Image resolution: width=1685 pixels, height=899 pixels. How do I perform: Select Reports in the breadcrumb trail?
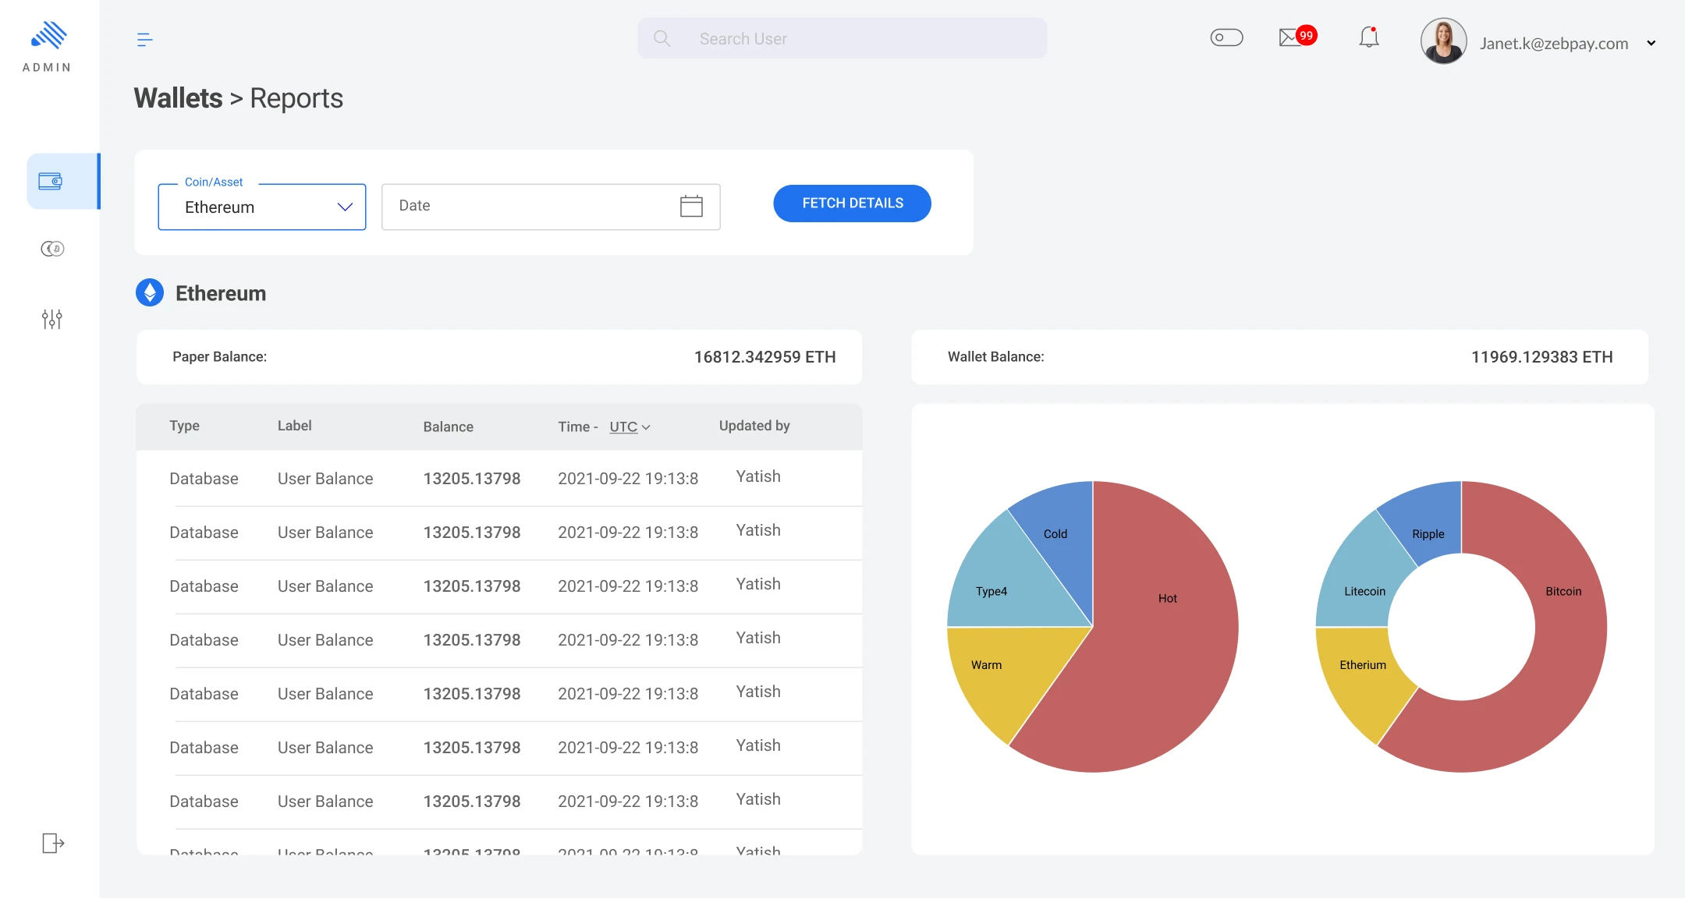click(x=295, y=97)
